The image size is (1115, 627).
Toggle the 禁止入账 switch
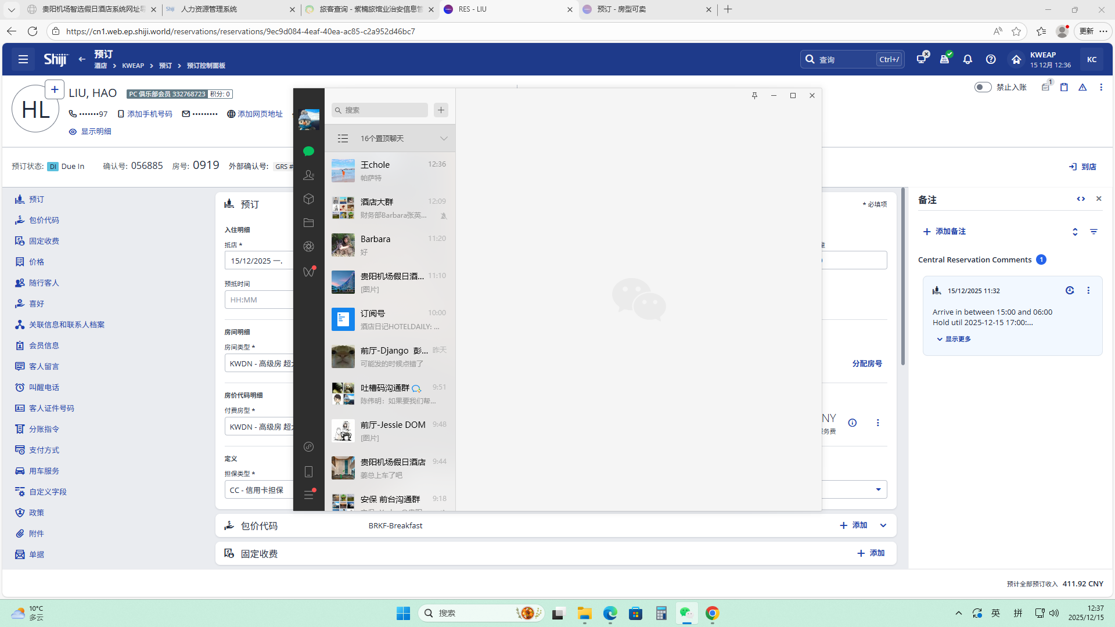tap(983, 87)
